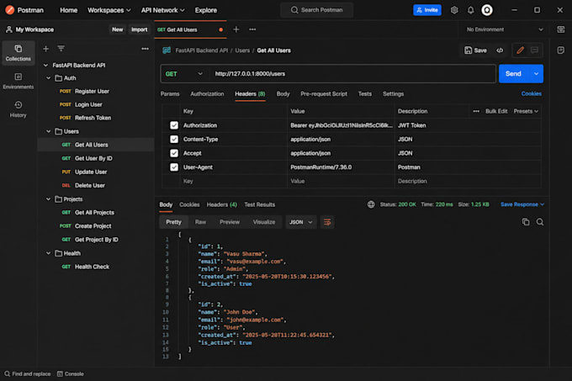This screenshot has height=381, width=572.
Task: Open the environment quick look icon
Action: tap(561, 29)
